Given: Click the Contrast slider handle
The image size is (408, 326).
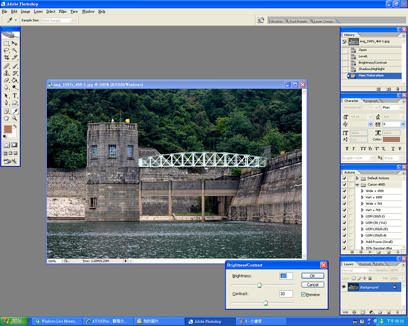Looking at the screenshot, I should (x=266, y=303).
